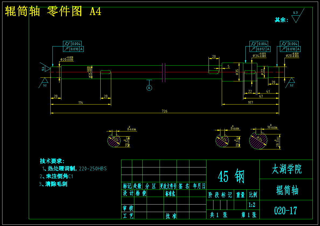
Task: Select the 阶段标记 header cell
Action: click(x=220, y=195)
